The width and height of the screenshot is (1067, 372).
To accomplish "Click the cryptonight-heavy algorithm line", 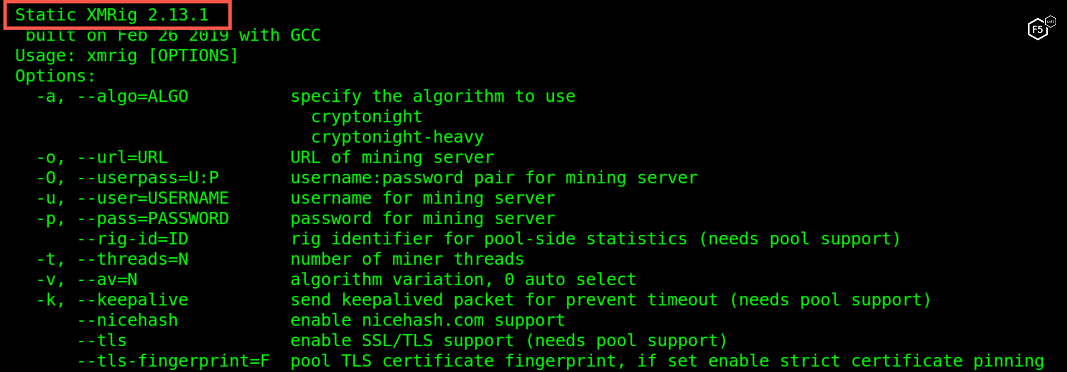I will (397, 137).
